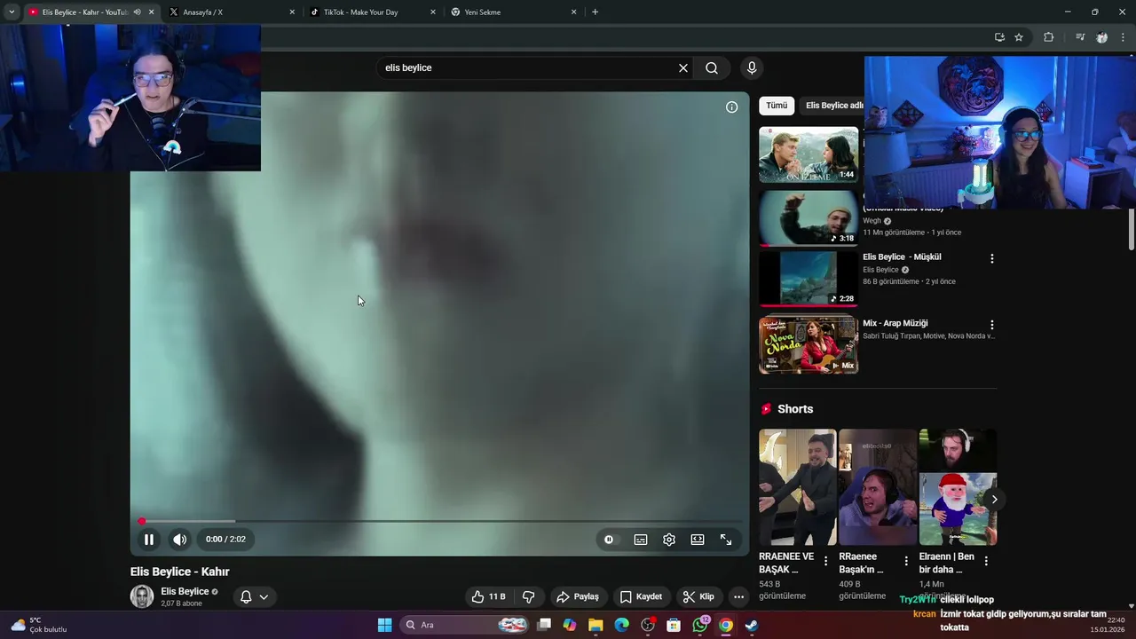Open the 1:44 recommended video thumbnail

tap(809, 154)
